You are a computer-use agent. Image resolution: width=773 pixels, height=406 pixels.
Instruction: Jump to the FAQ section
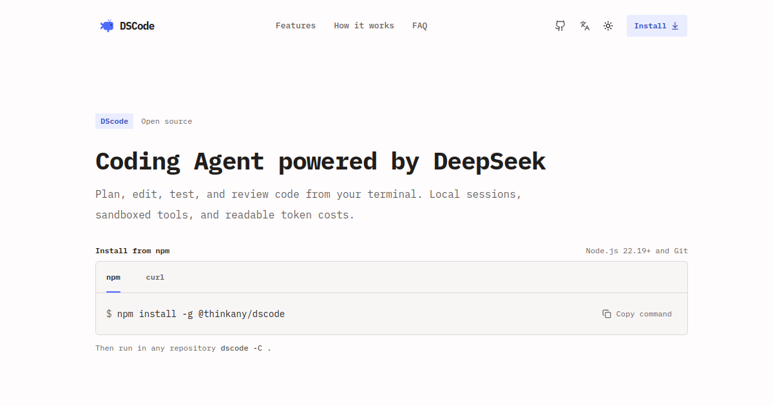point(420,26)
